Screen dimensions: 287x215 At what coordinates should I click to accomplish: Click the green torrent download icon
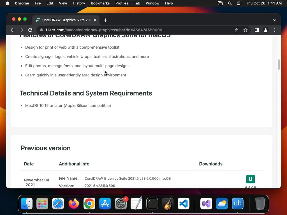(250, 179)
